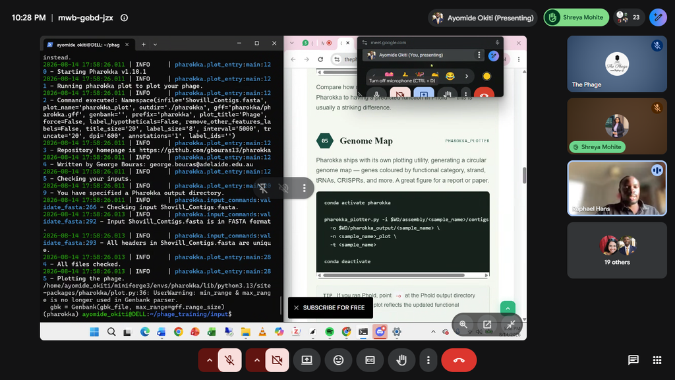Open Windows Start menu
The height and width of the screenshot is (380, 675).
[94, 332]
